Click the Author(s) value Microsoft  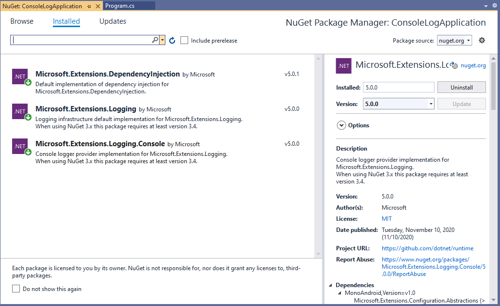[394, 208]
